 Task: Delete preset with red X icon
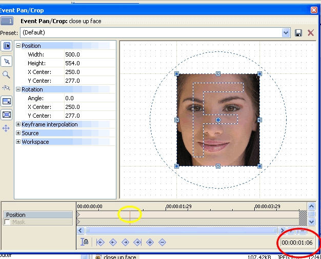(x=311, y=33)
